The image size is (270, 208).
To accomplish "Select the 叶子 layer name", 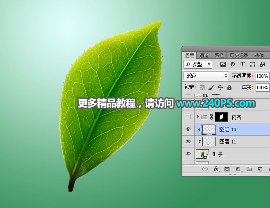I will (x=218, y=154).
